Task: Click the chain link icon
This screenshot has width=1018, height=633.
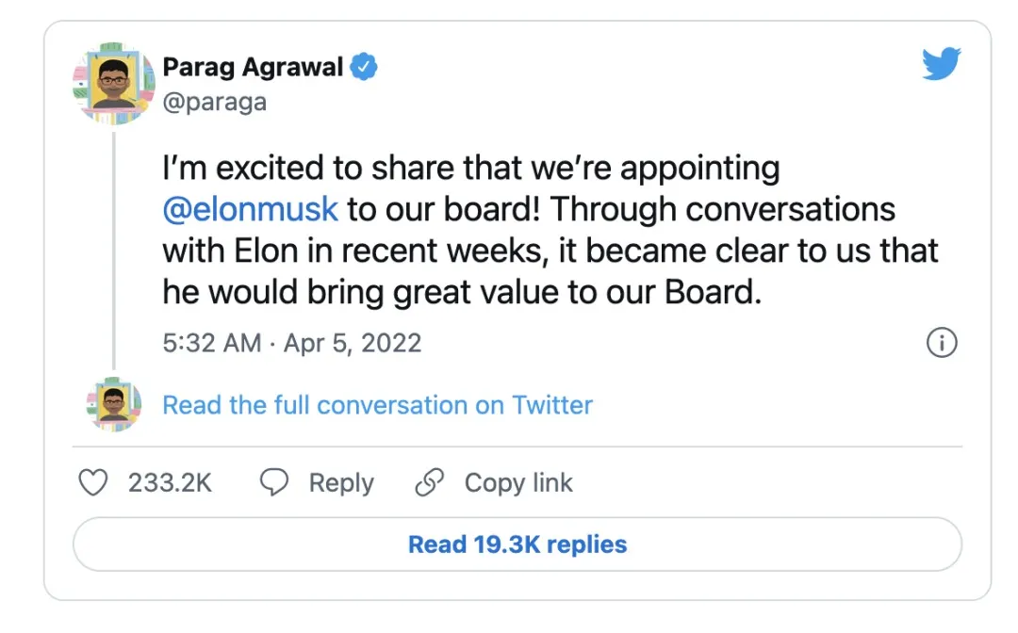Action: (429, 483)
